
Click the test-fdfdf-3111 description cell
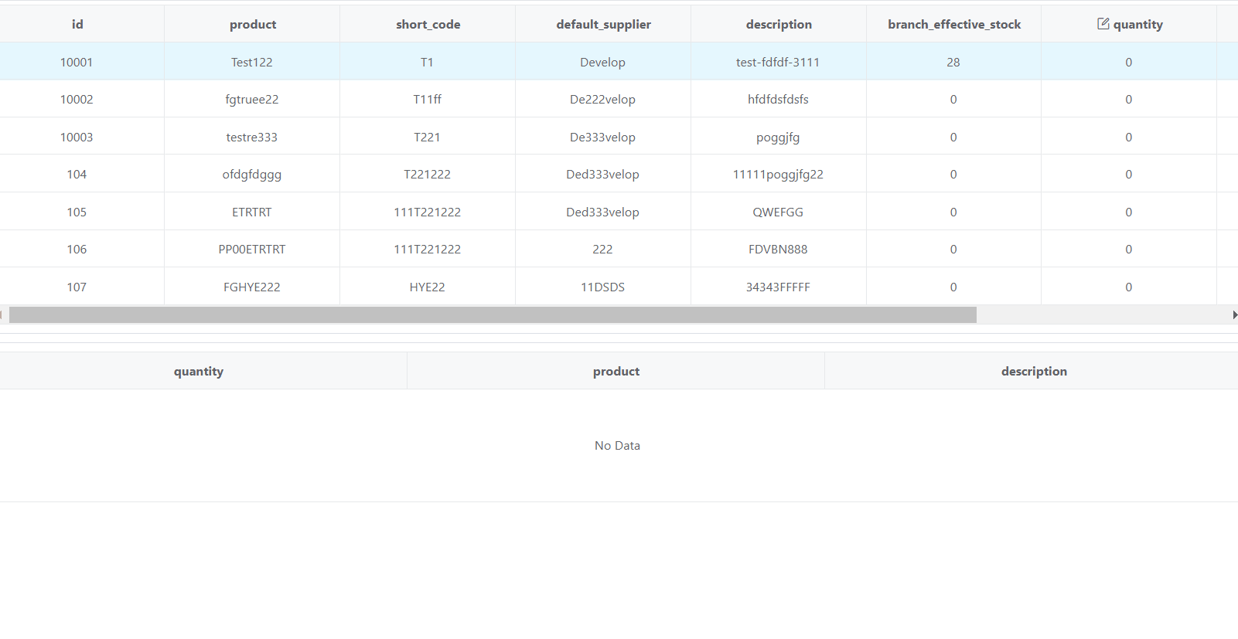[778, 62]
